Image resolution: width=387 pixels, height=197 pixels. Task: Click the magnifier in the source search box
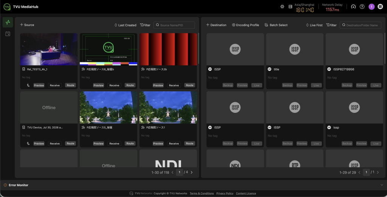coord(157,25)
